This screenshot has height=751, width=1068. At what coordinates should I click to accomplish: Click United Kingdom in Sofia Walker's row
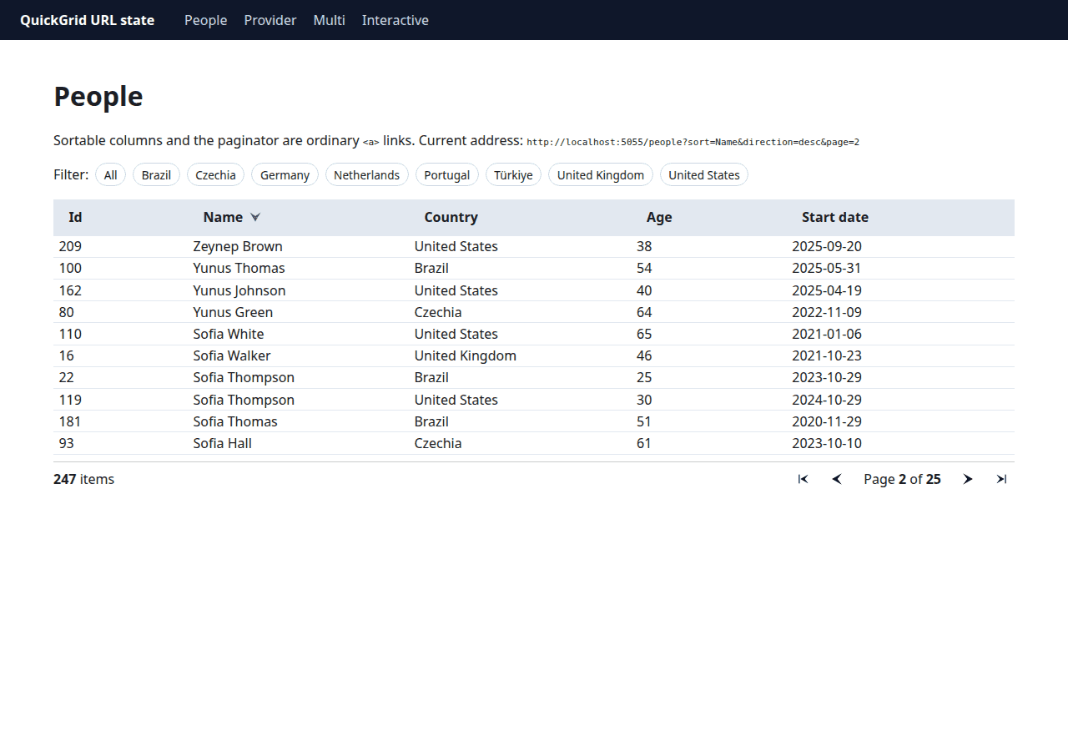click(466, 355)
